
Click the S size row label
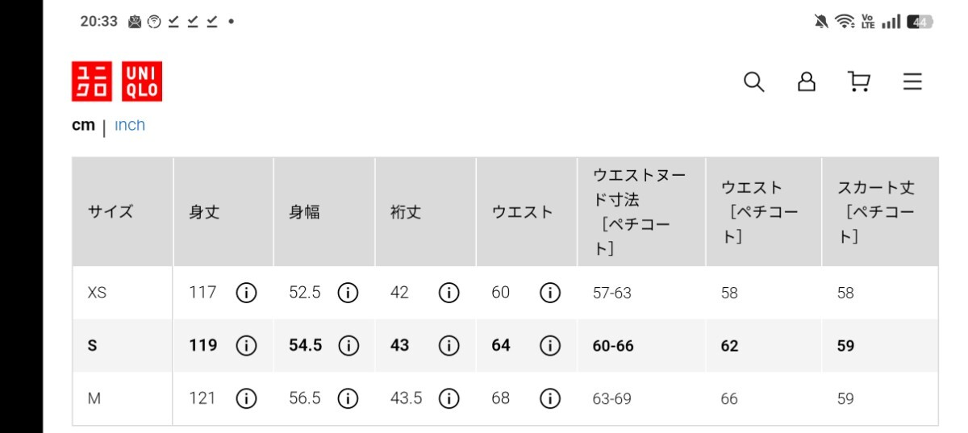[92, 345]
